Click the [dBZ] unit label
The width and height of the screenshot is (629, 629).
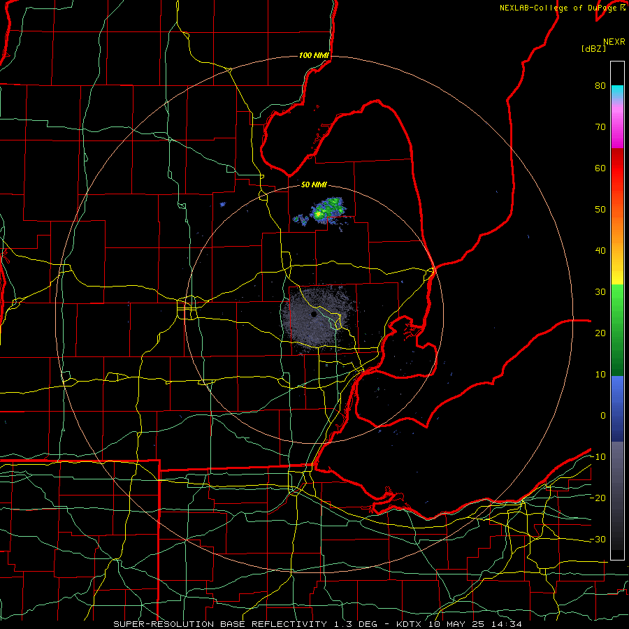(593, 49)
